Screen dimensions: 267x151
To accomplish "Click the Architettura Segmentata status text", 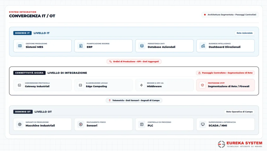I will [x=232, y=15].
